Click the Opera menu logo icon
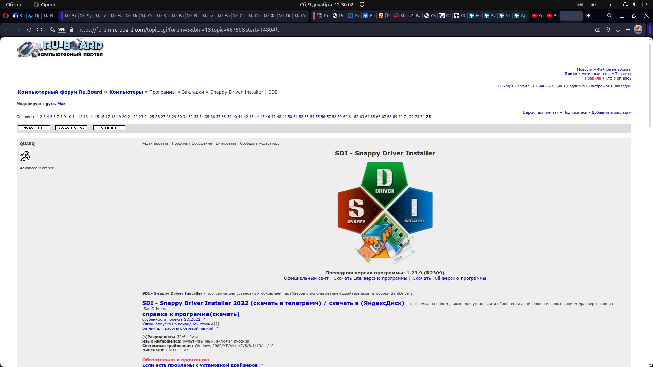 pos(6,16)
